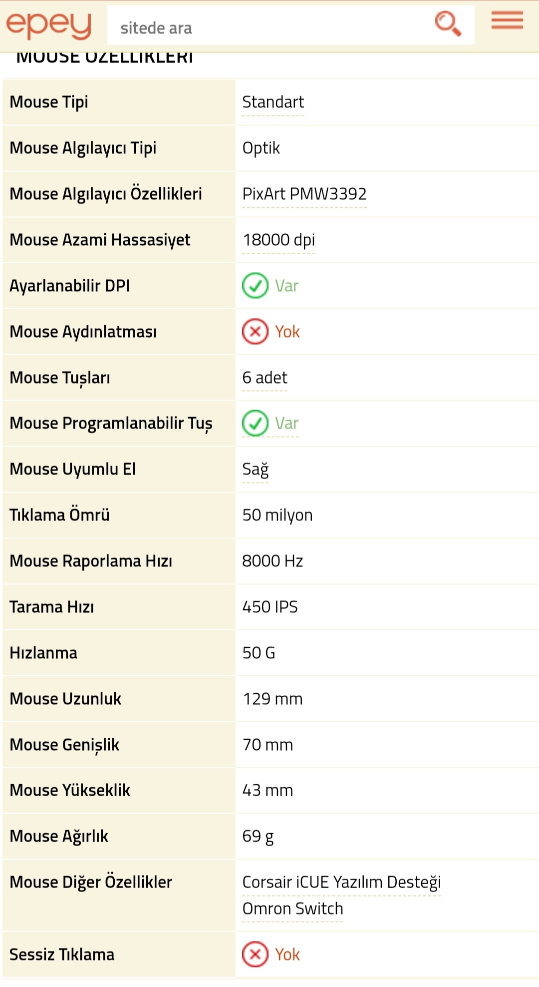The image size is (539, 987).
Task: Click the Var link for Programlanabilir Tuş
Action: point(287,424)
